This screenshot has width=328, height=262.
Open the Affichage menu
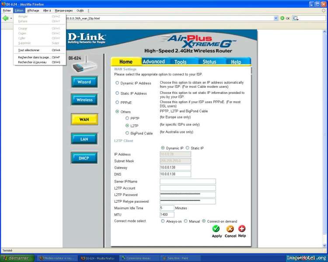(33, 10)
